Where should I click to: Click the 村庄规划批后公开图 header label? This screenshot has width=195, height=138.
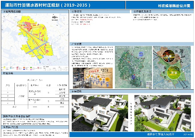(174, 6)
